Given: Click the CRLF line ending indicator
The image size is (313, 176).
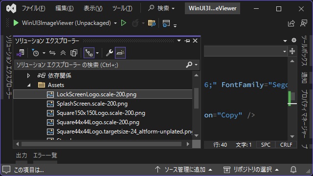Looking at the screenshot, I should point(286,145).
